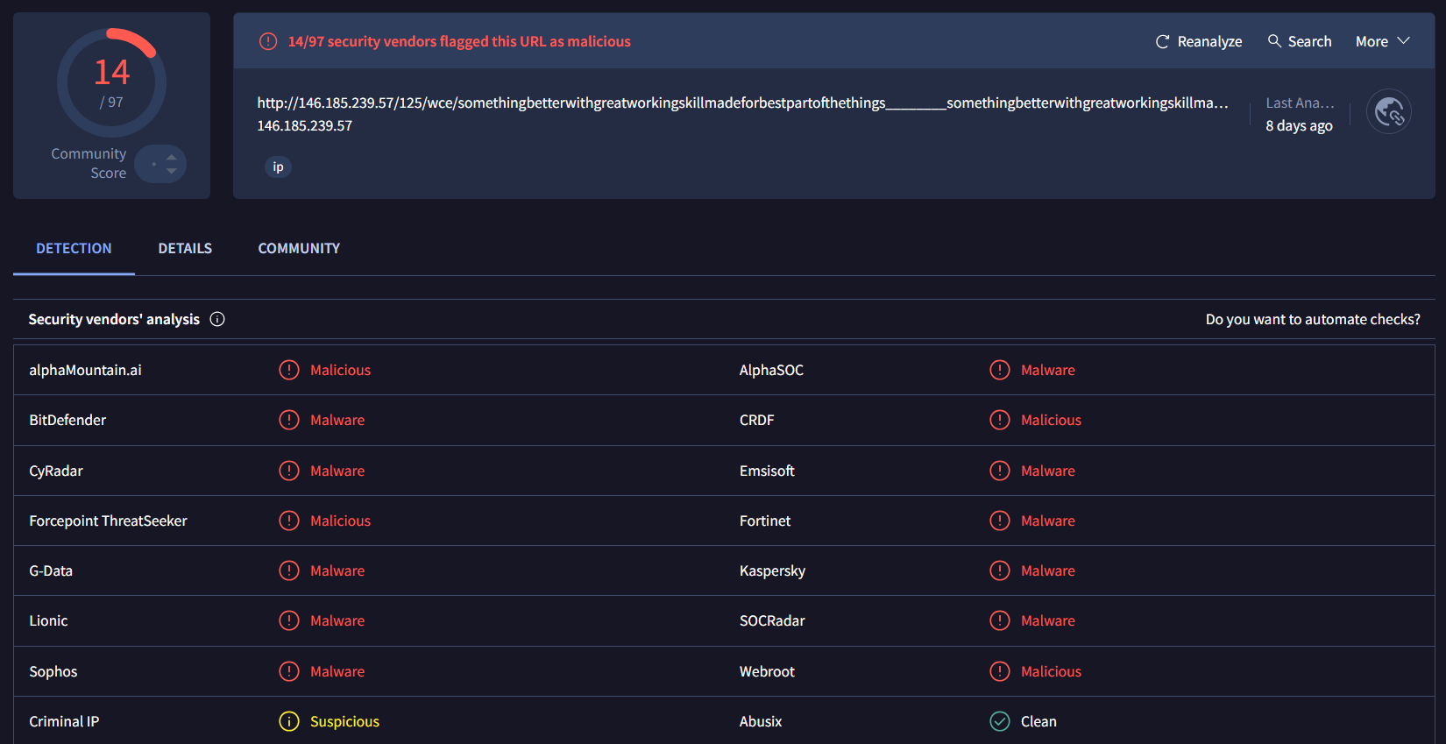Screen dimensions: 1446x744
Task: Click the red alert icon in the banner
Action: tap(268, 42)
